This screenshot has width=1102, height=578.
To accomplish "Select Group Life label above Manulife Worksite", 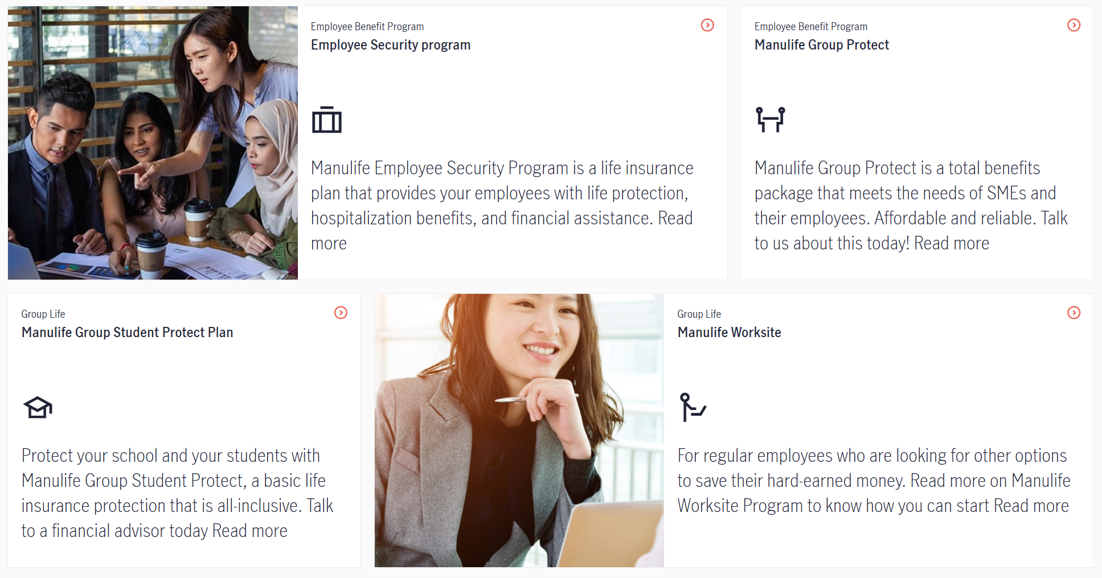I will click(x=699, y=314).
